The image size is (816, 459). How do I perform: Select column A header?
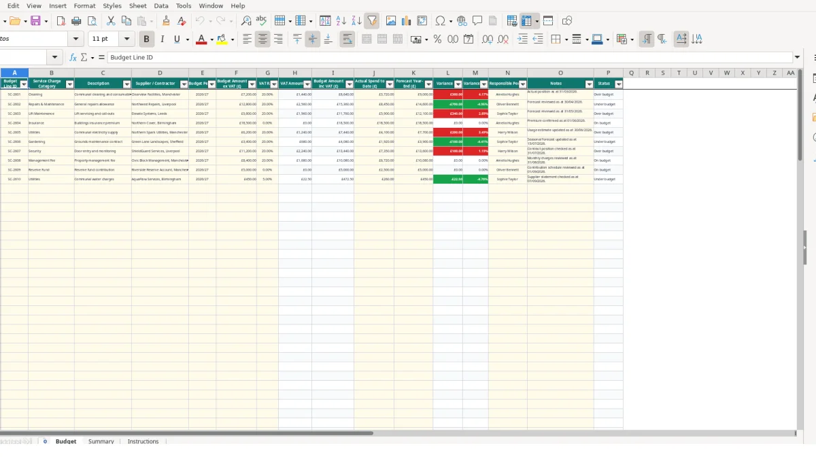(14, 73)
